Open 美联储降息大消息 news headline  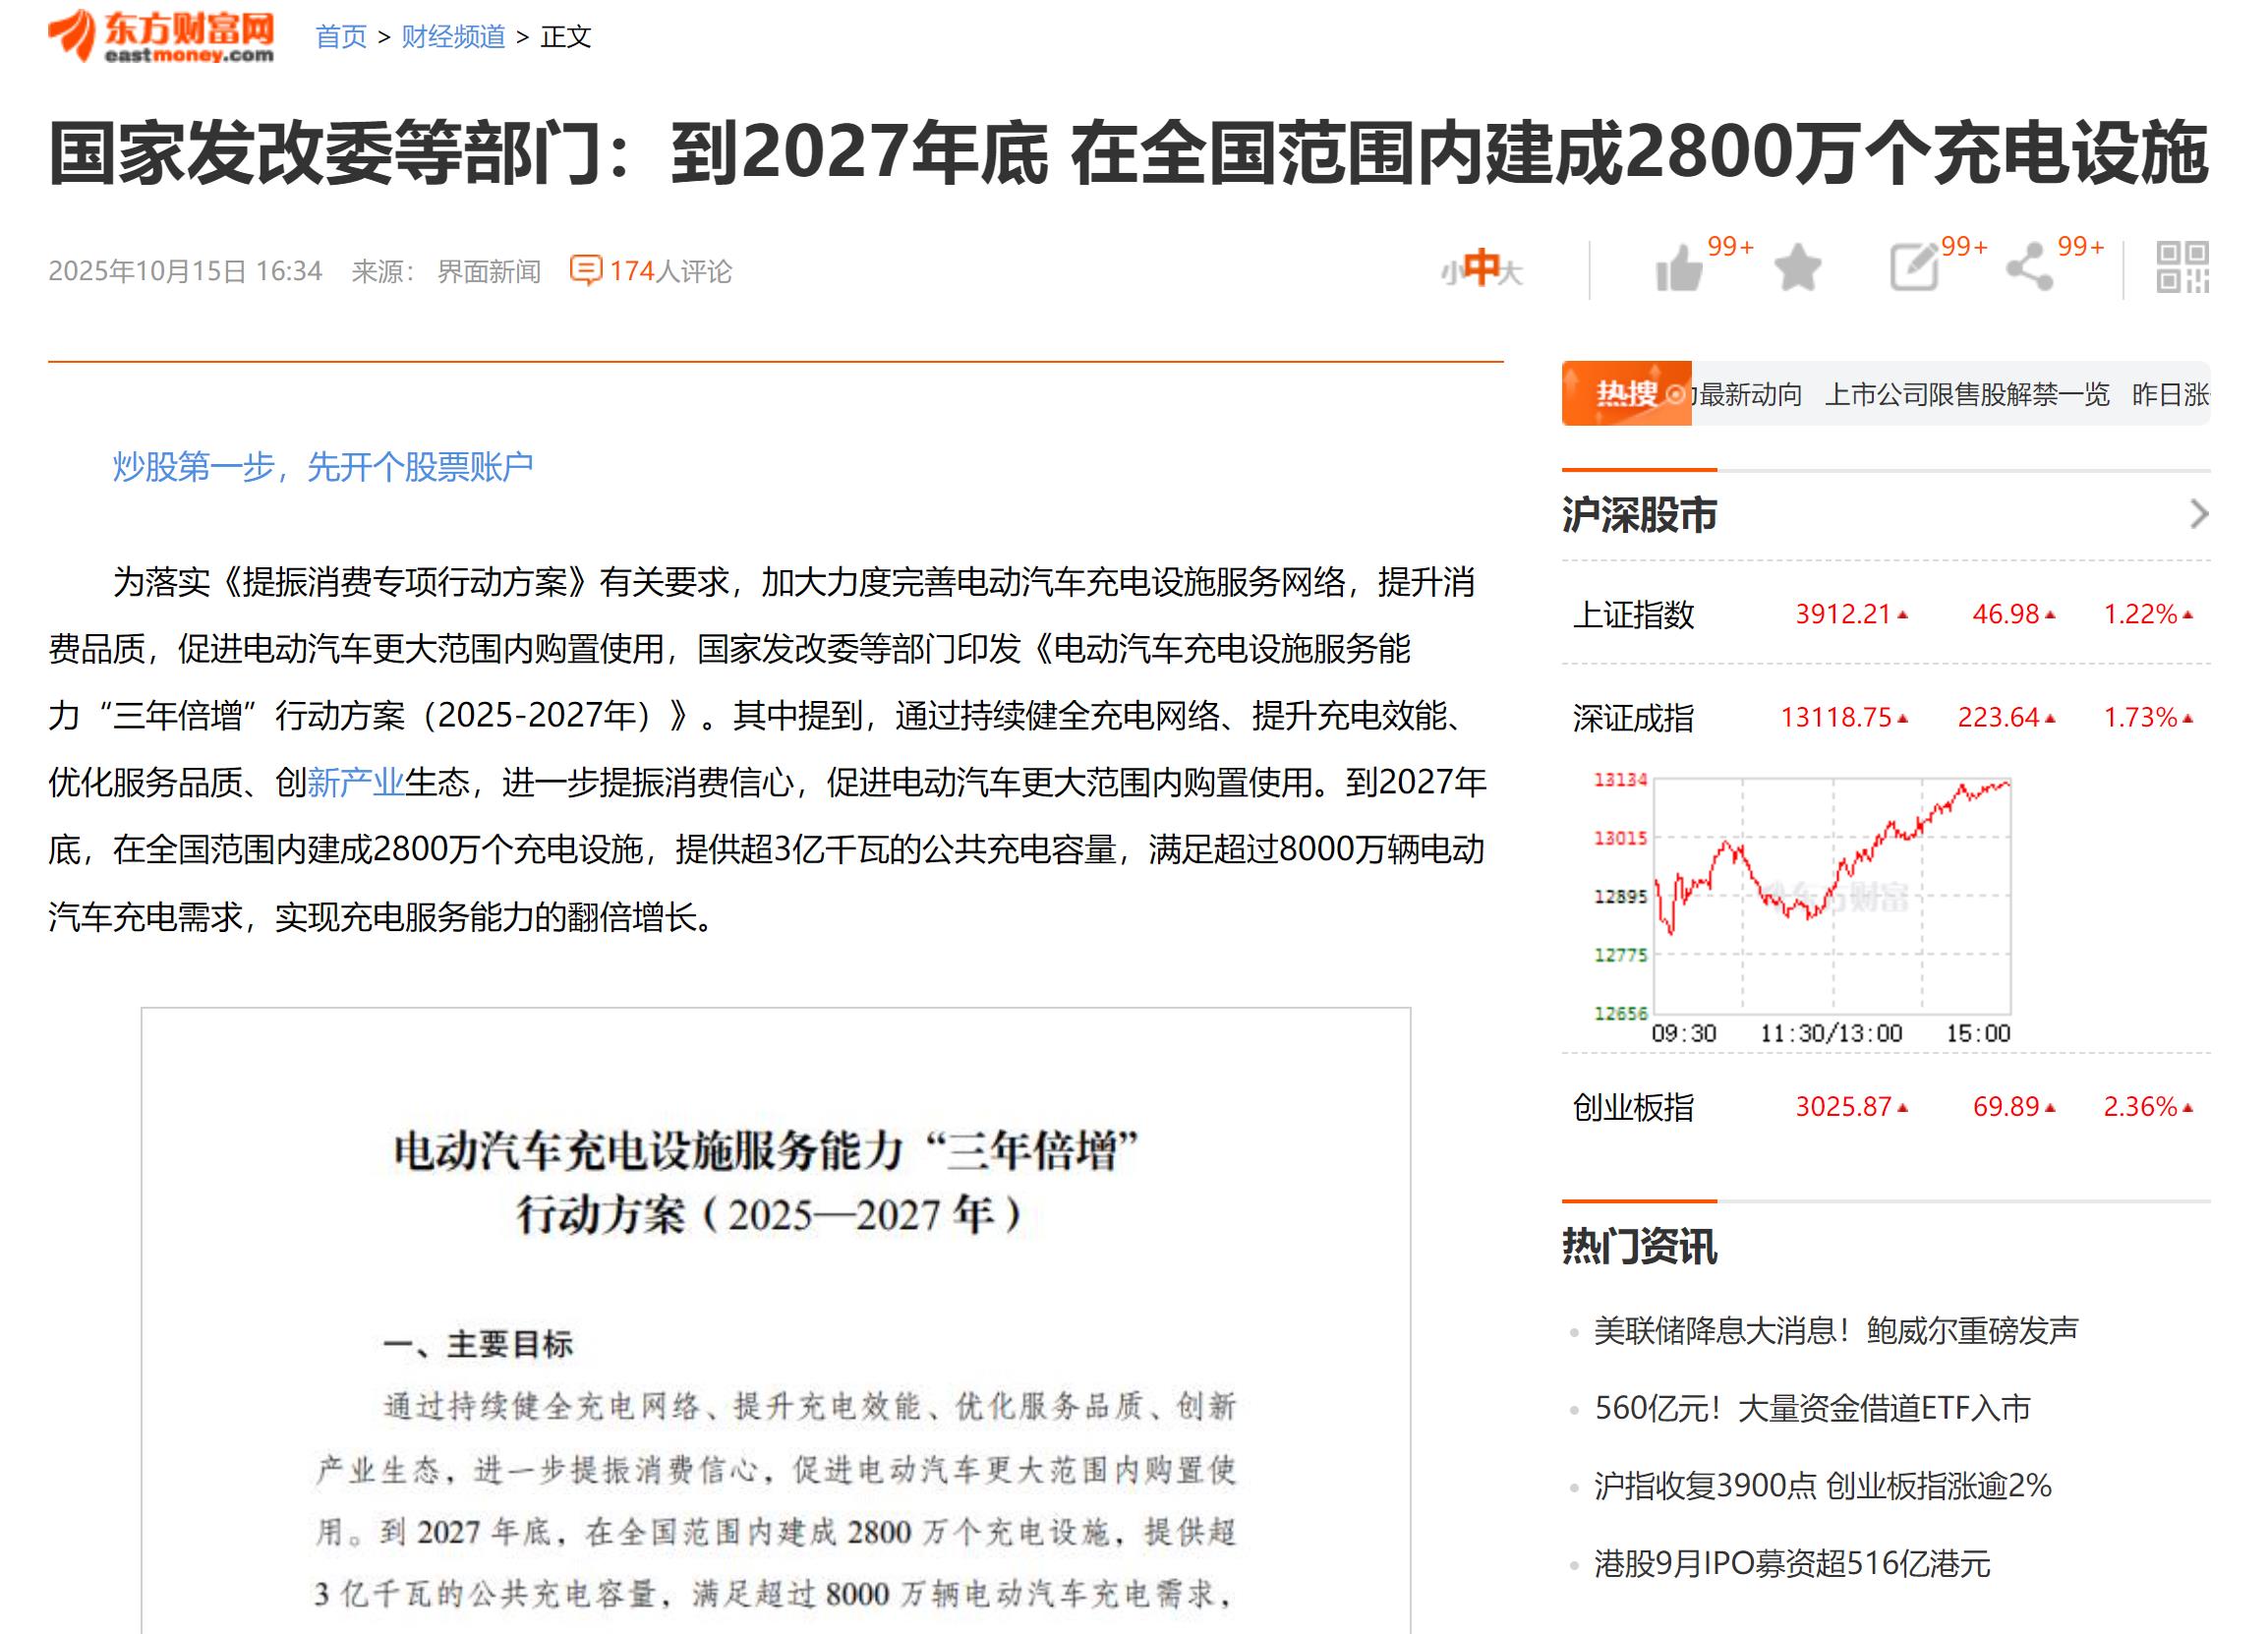(x=1835, y=1331)
